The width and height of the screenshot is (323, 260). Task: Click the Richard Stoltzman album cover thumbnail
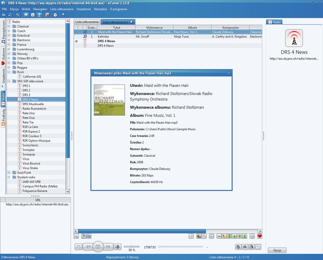[x=109, y=100]
